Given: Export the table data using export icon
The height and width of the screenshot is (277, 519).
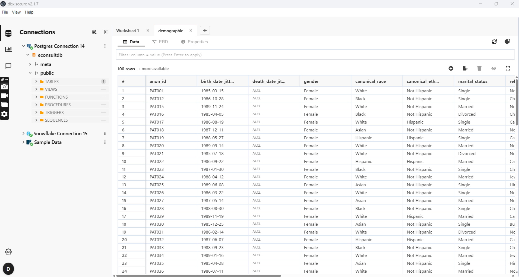Looking at the screenshot, I should (465, 68).
